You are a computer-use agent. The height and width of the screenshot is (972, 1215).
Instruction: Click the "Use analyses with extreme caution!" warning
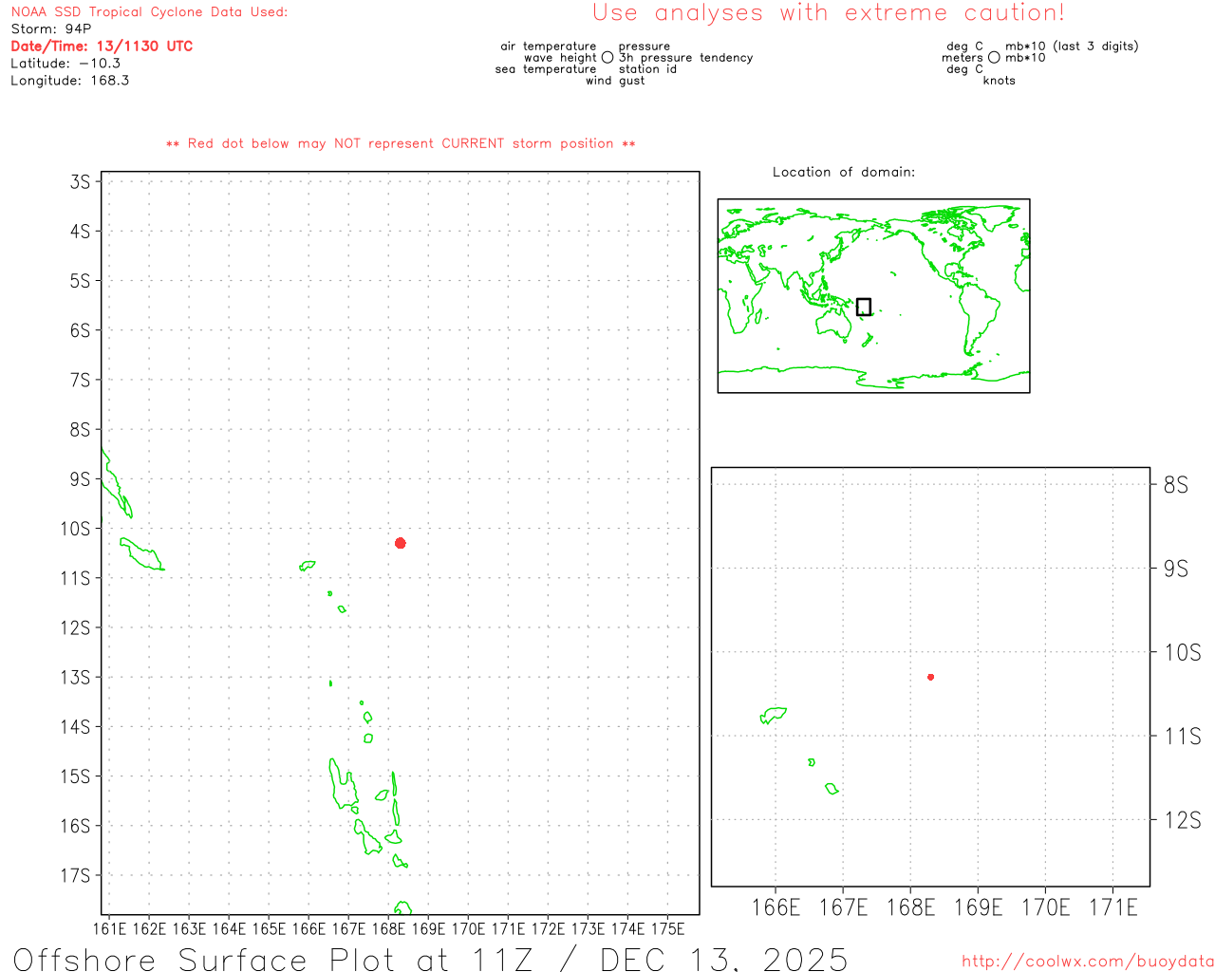click(828, 13)
